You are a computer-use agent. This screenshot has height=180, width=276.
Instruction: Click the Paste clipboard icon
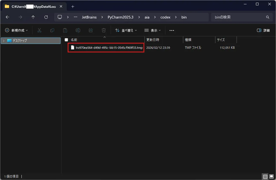point(65,31)
